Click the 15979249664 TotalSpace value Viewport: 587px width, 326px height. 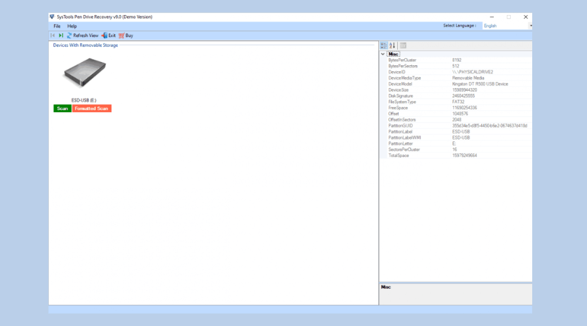click(x=464, y=156)
